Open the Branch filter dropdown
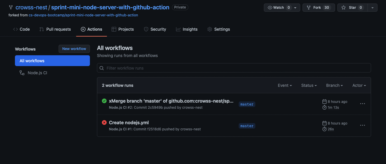Image resolution: width=386 pixels, height=164 pixels. (334, 85)
